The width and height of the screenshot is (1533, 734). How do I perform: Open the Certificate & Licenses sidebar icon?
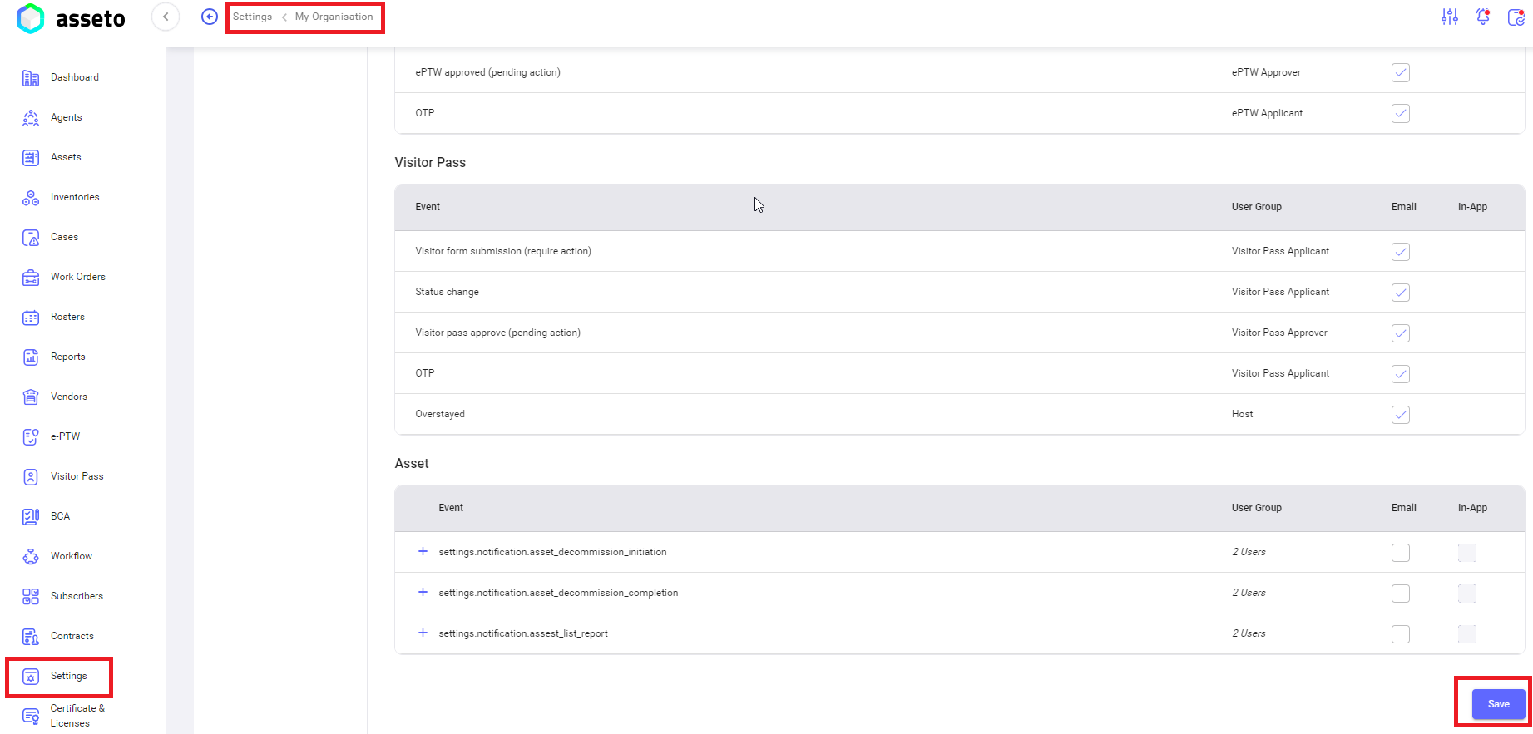click(x=31, y=716)
